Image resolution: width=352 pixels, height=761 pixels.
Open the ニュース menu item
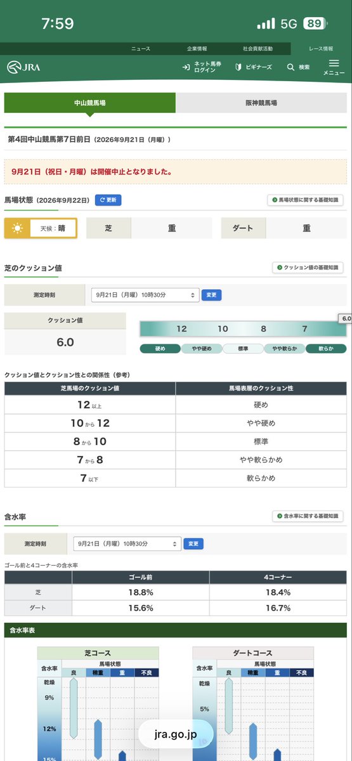[x=141, y=49]
